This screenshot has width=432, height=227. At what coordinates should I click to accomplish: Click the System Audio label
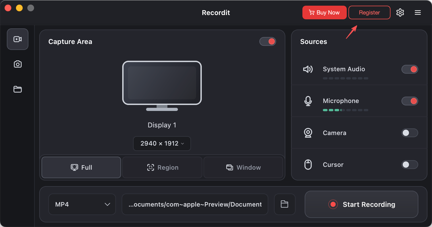tap(344, 69)
